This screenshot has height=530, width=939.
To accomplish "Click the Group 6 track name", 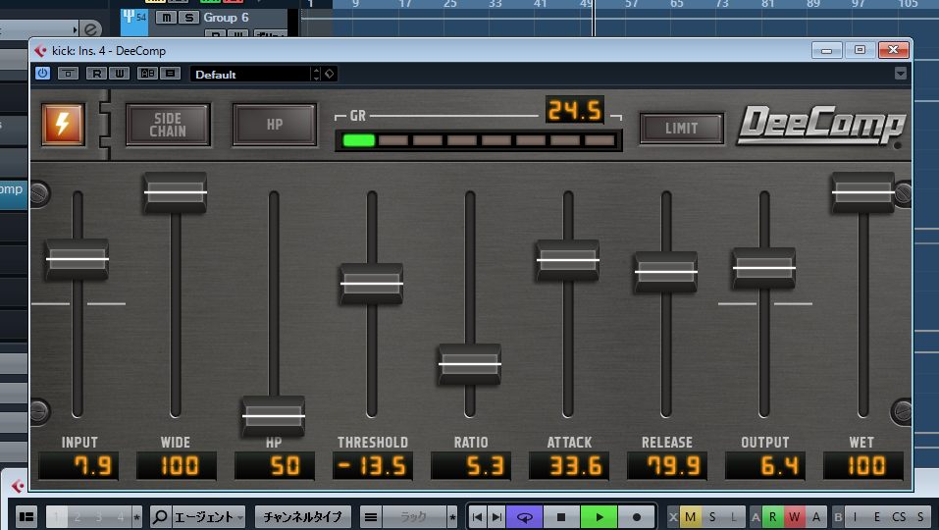I will click(226, 18).
